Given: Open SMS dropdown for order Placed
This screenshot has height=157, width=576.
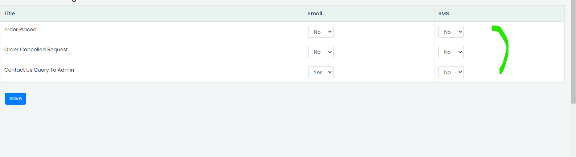Looking at the screenshot, I should pos(451,32).
